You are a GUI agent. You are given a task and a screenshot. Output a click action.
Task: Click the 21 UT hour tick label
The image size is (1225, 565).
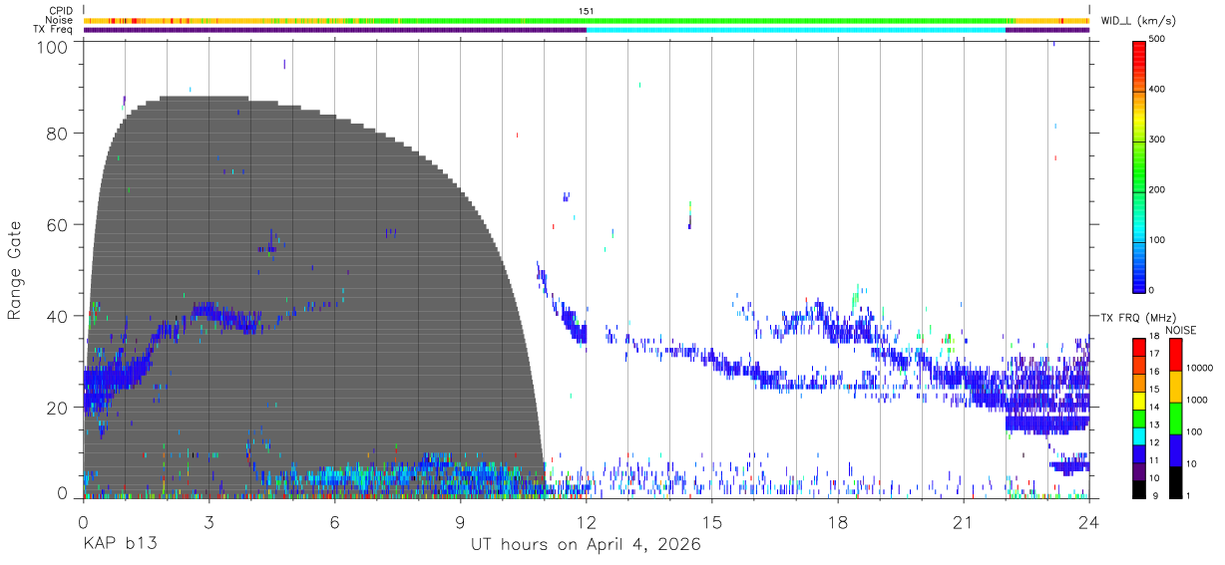pyautogui.click(x=963, y=522)
